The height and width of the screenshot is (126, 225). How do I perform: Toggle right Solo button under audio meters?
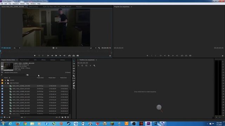coord(220,117)
